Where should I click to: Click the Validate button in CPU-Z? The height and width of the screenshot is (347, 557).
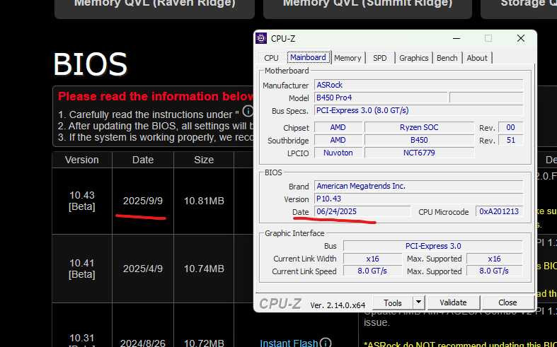[453, 302]
